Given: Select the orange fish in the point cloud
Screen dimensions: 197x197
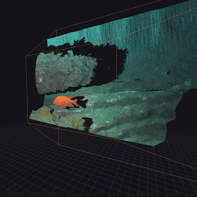Looking at the screenshot, I should tap(65, 102).
